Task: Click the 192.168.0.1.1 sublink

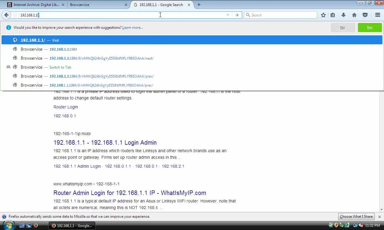Action: (x=118, y=166)
